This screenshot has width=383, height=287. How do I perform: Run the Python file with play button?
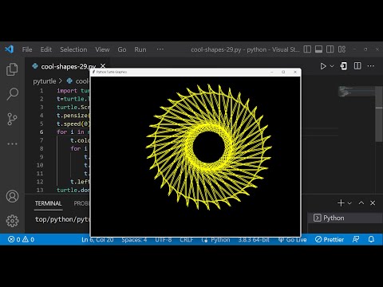tap(323, 66)
